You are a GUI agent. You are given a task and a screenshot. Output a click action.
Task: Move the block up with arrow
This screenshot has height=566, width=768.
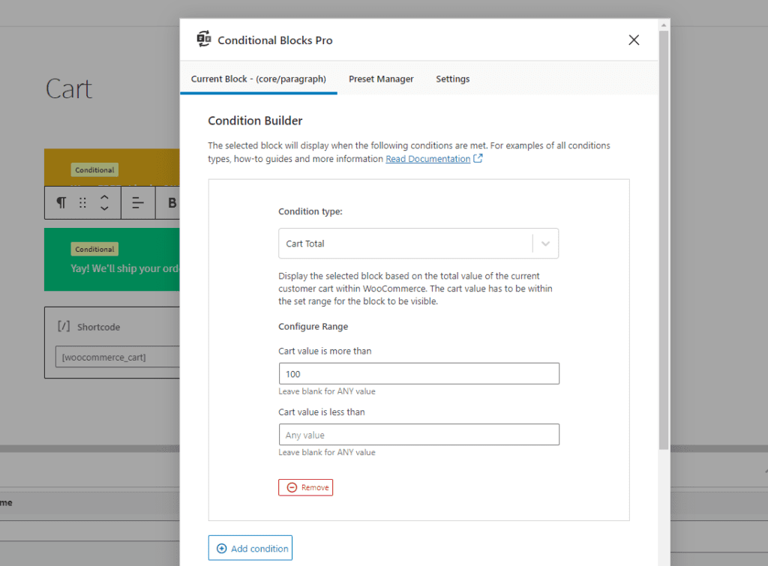pos(104,197)
